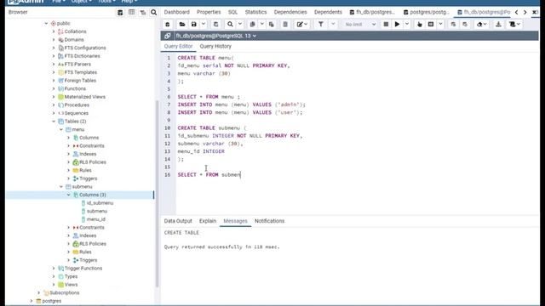
Task: Click the Browser panel Search objects icon
Action: pyautogui.click(x=153, y=12)
